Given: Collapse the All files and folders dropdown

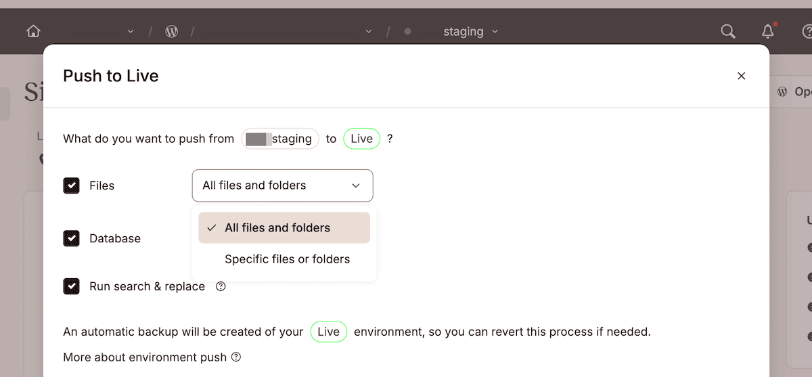Looking at the screenshot, I should click(x=282, y=185).
